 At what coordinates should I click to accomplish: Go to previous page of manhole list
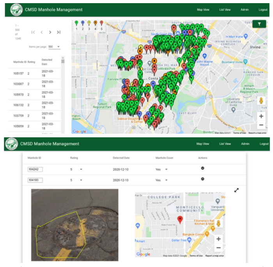click(x=42, y=32)
